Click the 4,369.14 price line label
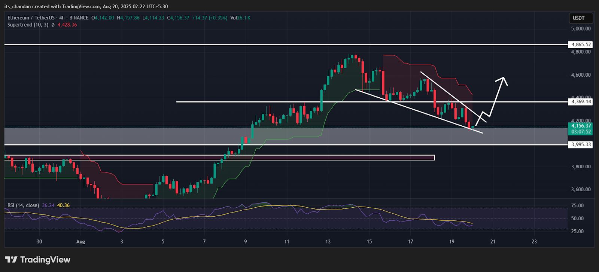Viewport: 599px width, 272px height. [581, 102]
